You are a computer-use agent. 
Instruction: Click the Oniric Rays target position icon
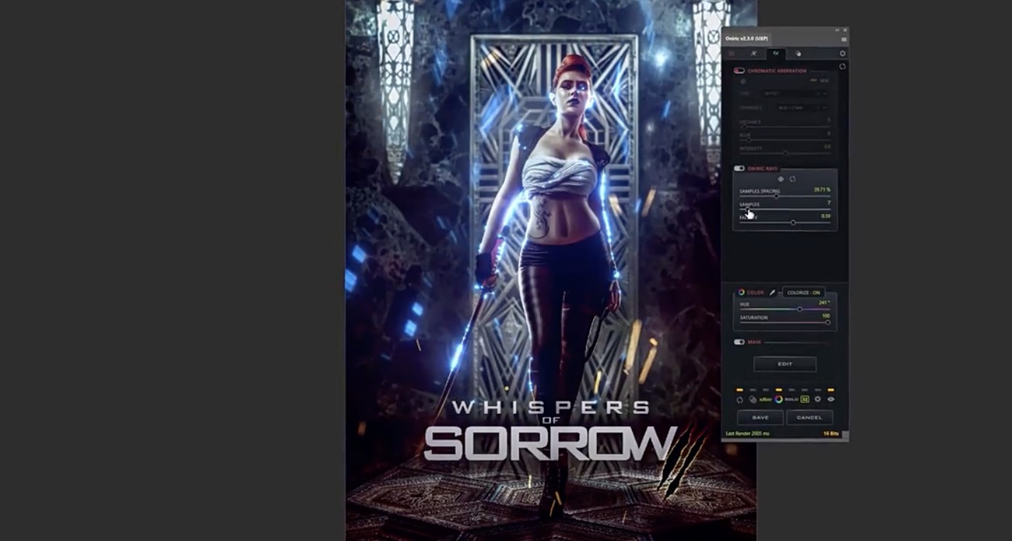(781, 179)
